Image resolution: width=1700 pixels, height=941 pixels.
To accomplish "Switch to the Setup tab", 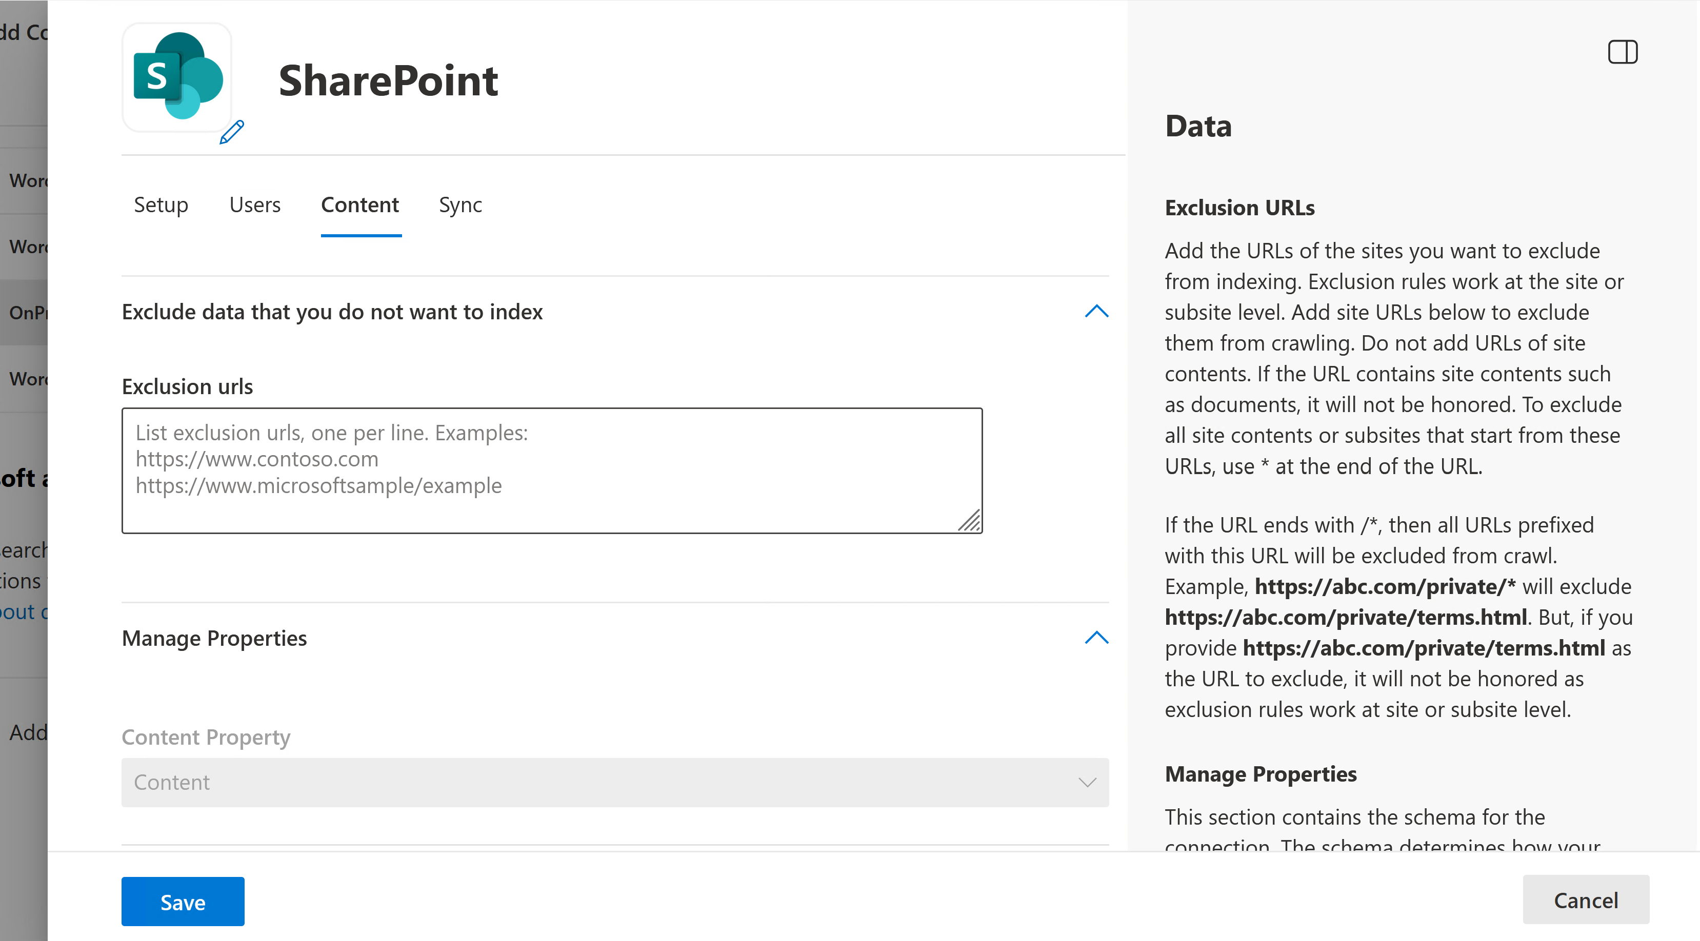I will coord(161,205).
